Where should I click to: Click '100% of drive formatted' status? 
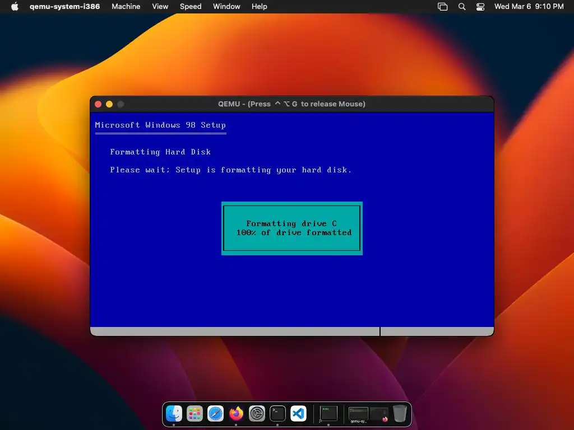[x=294, y=232]
